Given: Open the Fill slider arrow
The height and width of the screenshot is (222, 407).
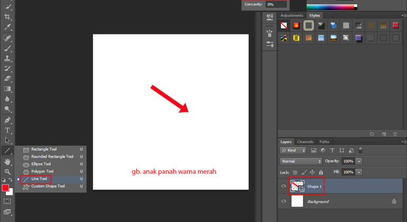Looking at the screenshot, I should point(359,172).
